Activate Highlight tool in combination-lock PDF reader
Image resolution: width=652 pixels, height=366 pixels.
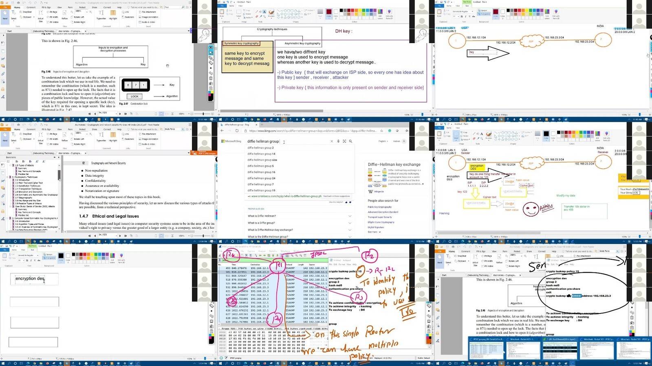(x=113, y=15)
